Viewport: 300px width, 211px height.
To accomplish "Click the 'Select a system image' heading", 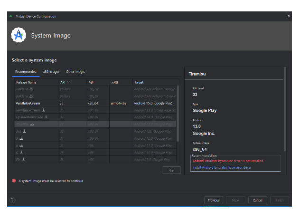I will coord(34,60).
